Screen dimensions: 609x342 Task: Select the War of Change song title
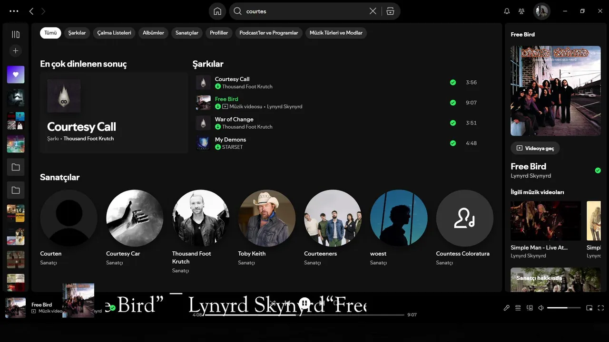pyautogui.click(x=234, y=120)
